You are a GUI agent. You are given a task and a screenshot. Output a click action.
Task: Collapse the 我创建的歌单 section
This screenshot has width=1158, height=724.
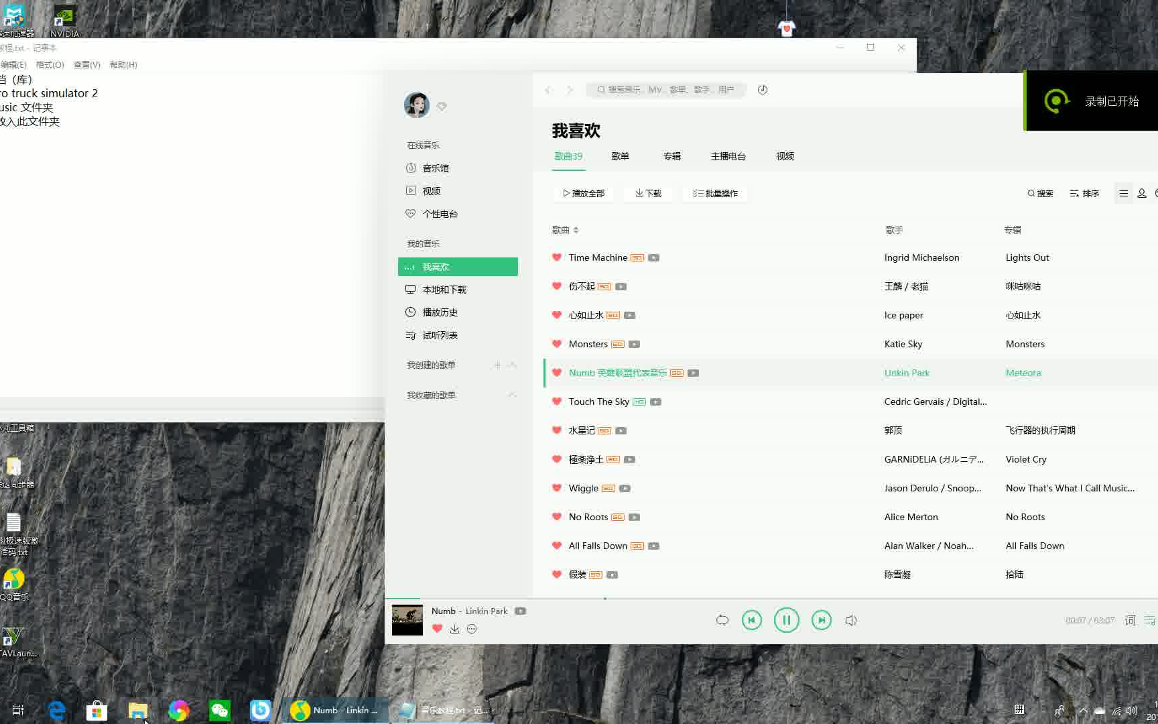511,365
